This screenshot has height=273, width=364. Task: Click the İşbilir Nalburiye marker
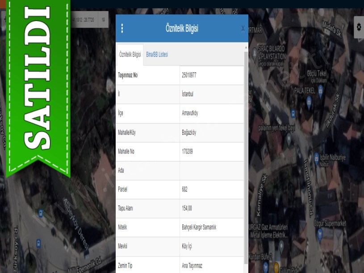click(316, 157)
